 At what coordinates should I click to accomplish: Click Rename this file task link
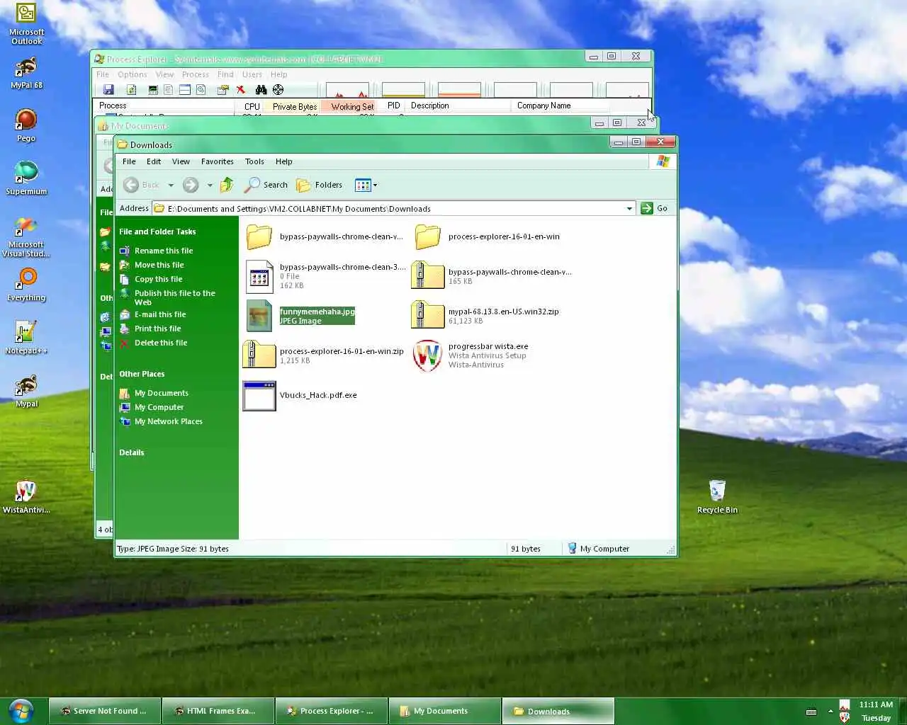tap(164, 251)
